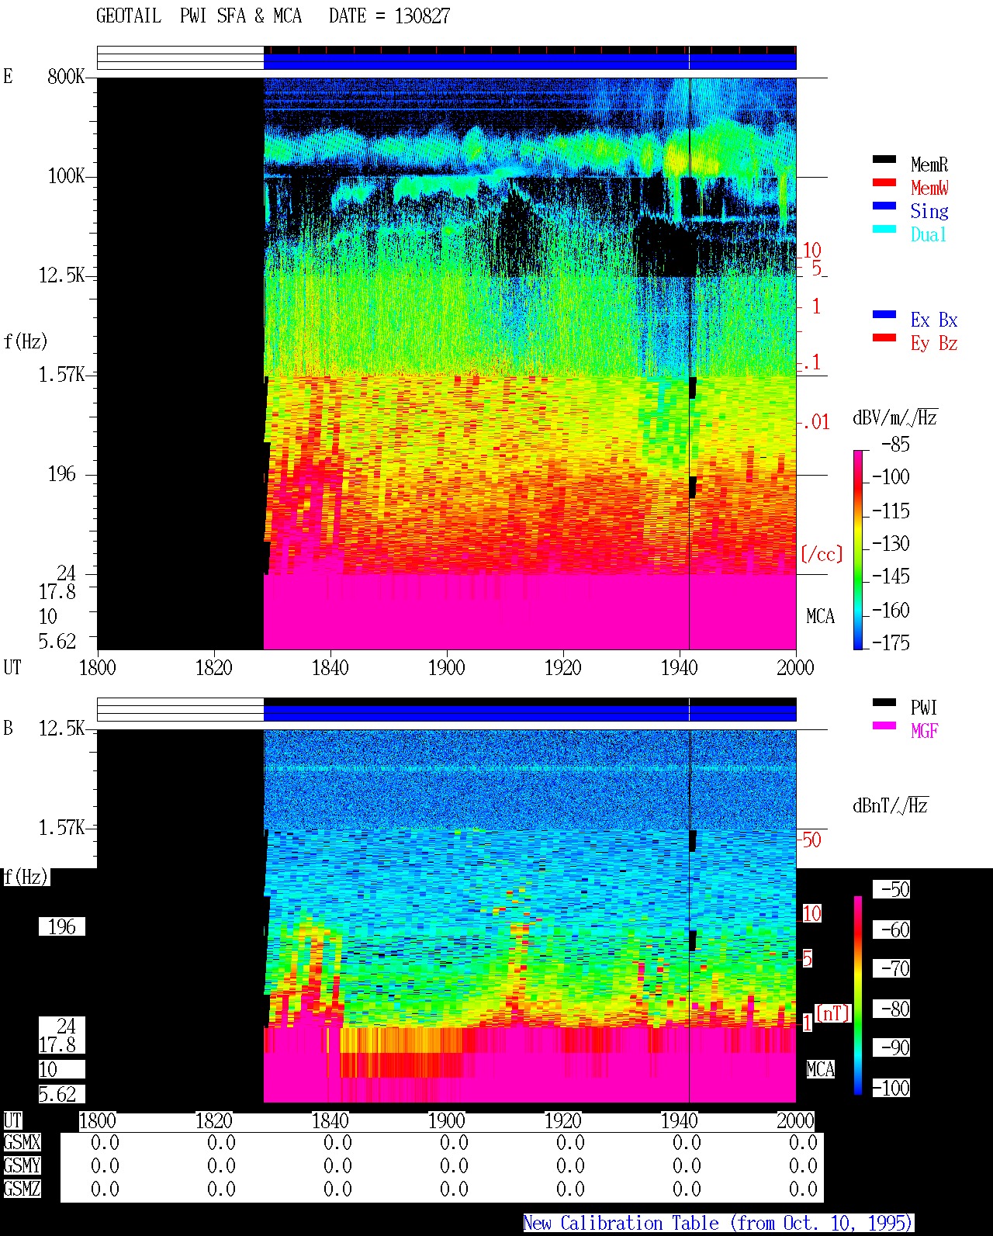Click the Sing legend label
Viewport: 993px width, 1236px height.
point(929,211)
